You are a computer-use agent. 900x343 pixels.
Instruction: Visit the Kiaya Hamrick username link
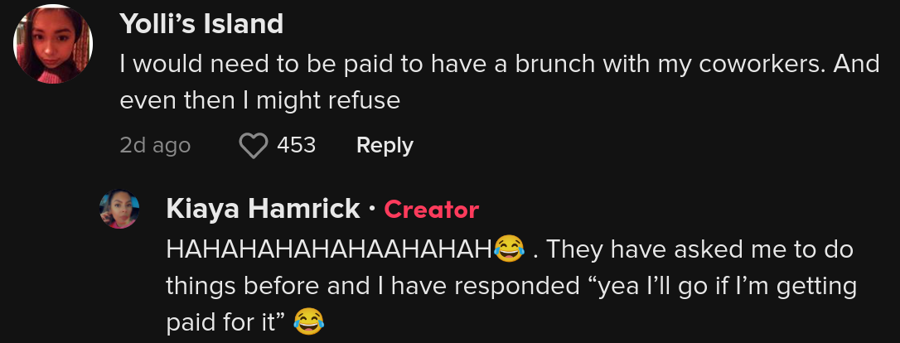point(263,210)
